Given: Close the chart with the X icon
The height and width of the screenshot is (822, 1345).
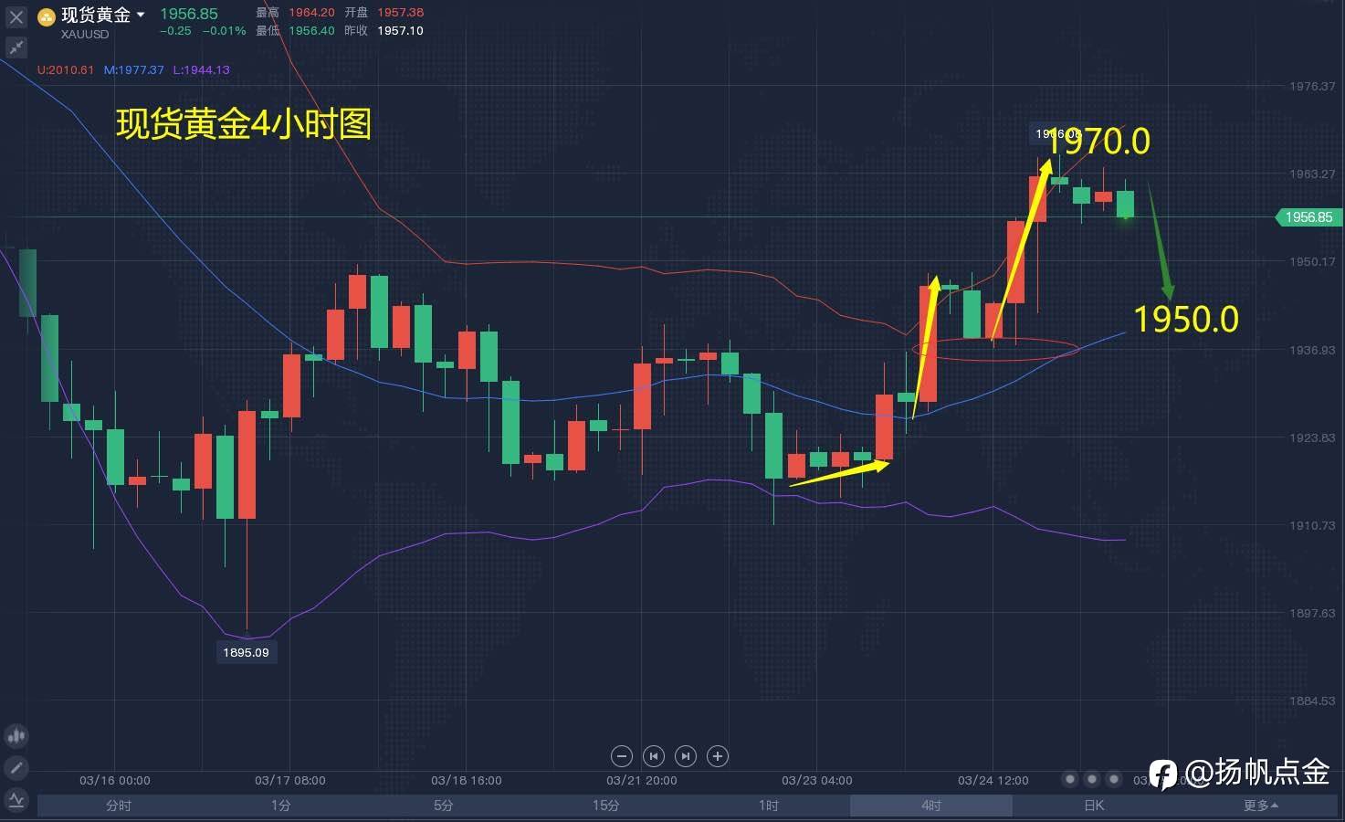Looking at the screenshot, I should (16, 16).
